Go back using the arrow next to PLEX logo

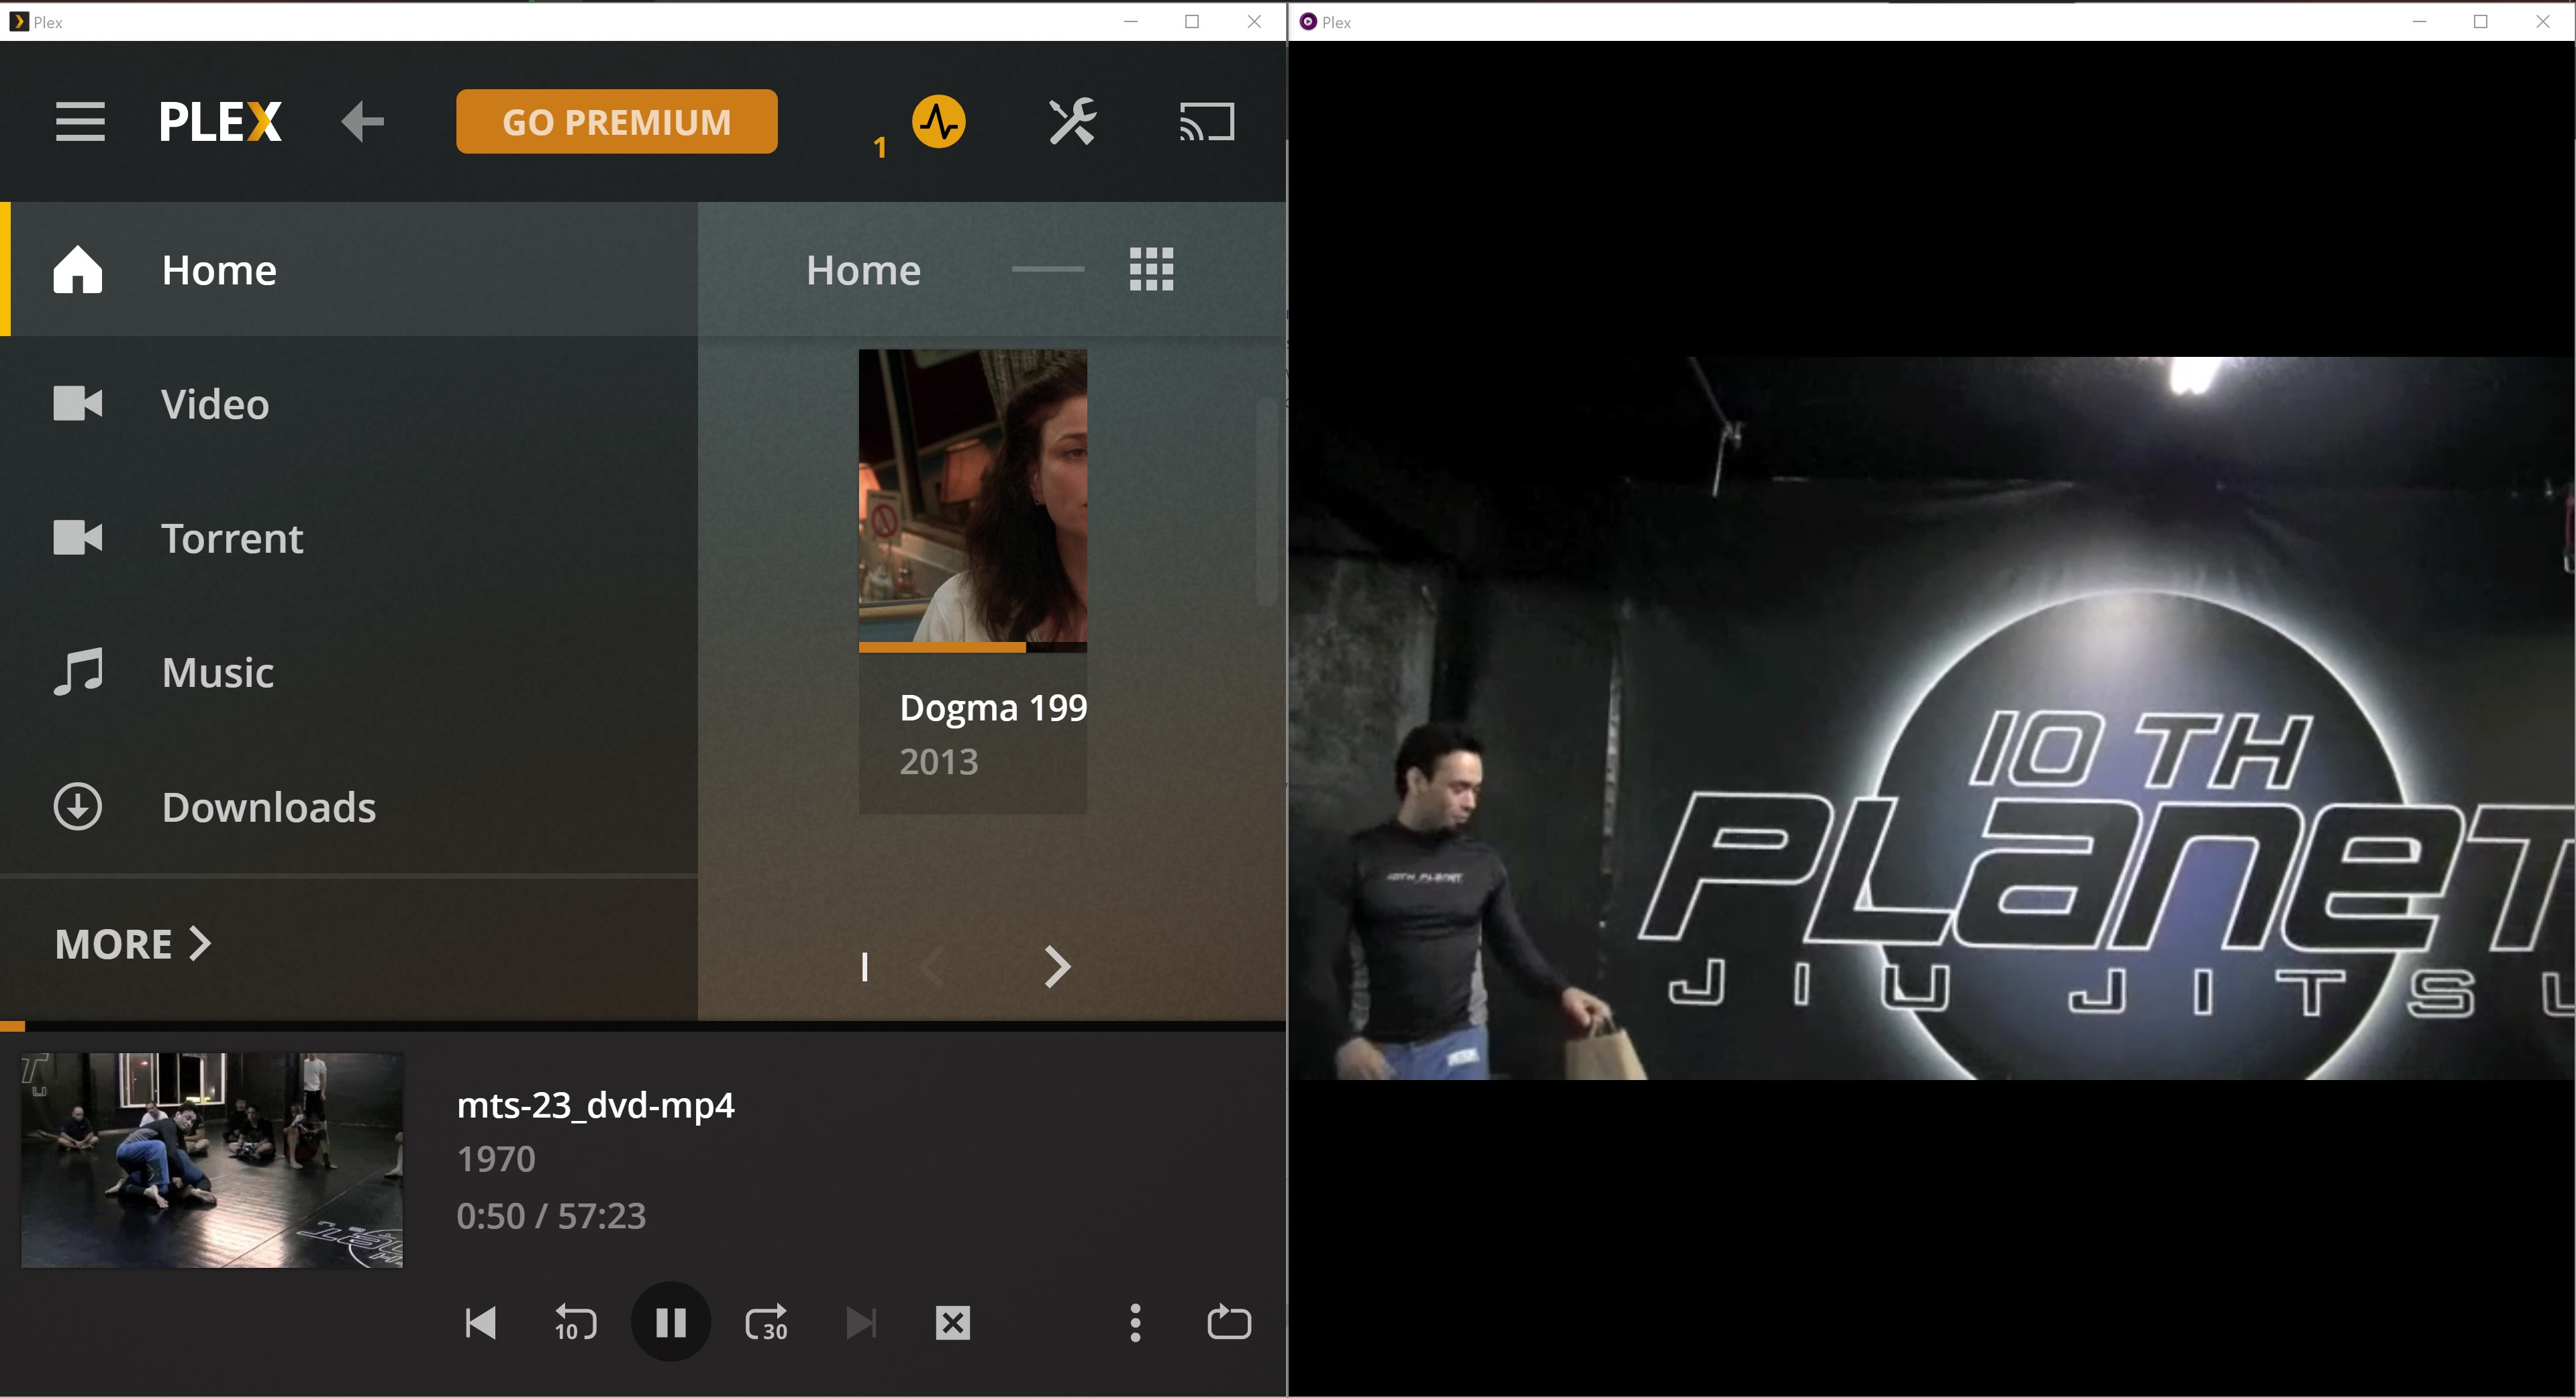(x=362, y=121)
